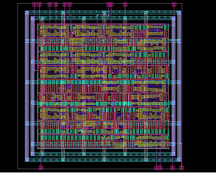Select outer power ring top-right corner via array
The image size is (216, 173).
coord(179,12)
